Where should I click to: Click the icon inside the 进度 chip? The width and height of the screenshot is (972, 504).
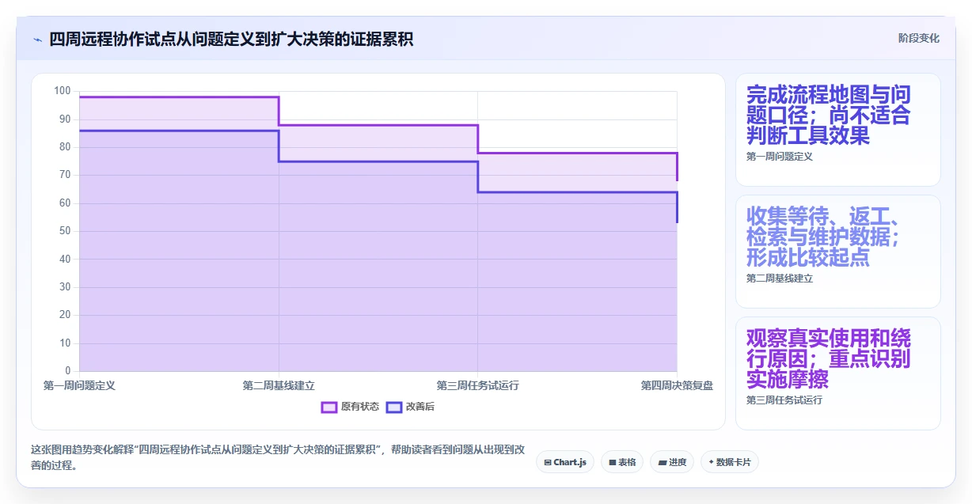(662, 462)
